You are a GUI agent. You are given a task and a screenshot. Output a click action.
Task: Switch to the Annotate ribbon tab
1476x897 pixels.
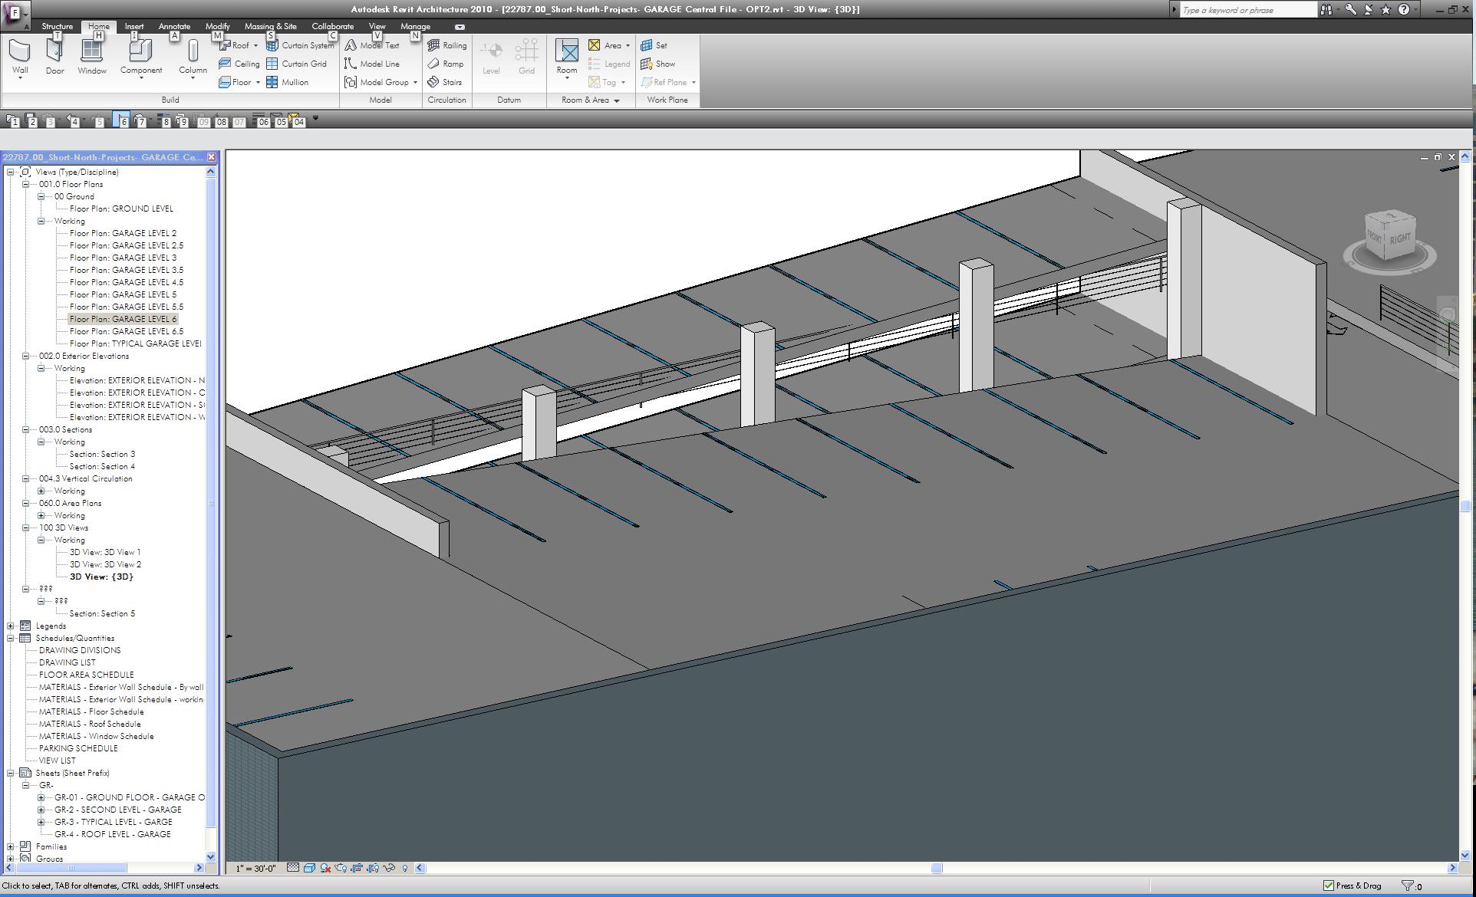coord(174,26)
